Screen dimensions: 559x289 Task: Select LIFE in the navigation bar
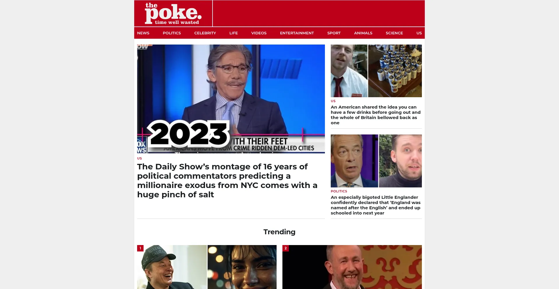[233, 33]
